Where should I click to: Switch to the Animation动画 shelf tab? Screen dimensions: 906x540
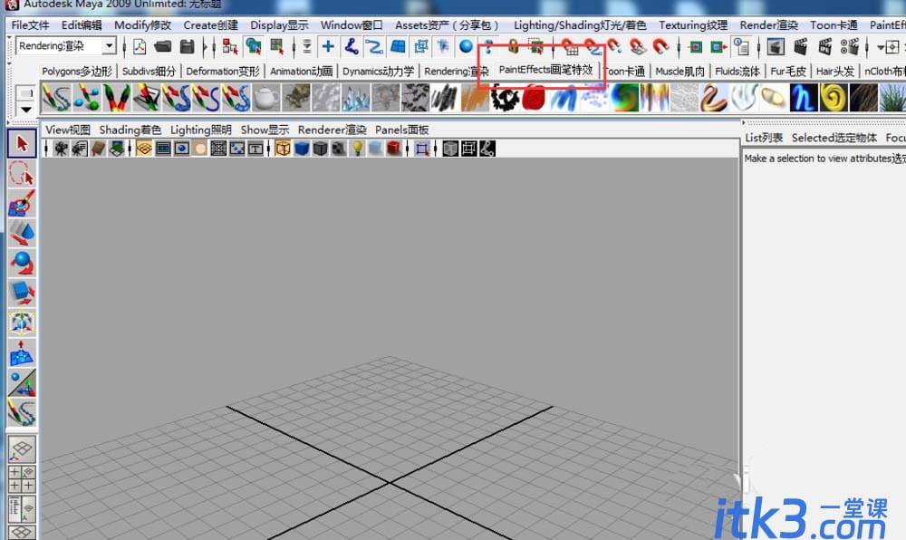pos(301,71)
